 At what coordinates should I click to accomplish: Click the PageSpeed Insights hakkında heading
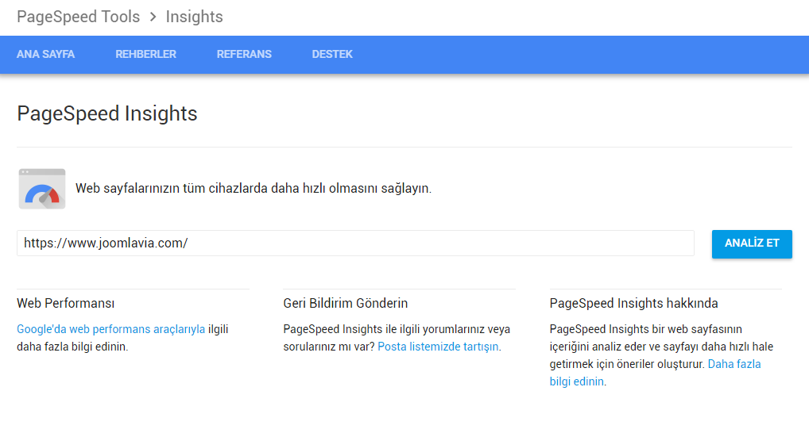pos(633,303)
